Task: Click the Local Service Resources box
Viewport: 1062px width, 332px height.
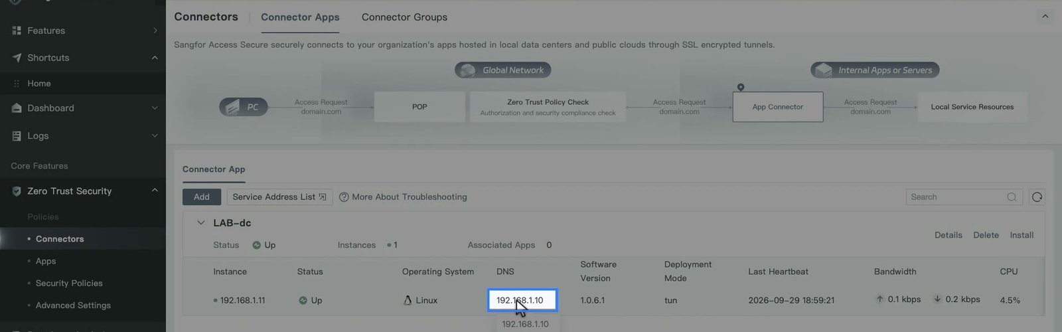Action: coord(972,107)
